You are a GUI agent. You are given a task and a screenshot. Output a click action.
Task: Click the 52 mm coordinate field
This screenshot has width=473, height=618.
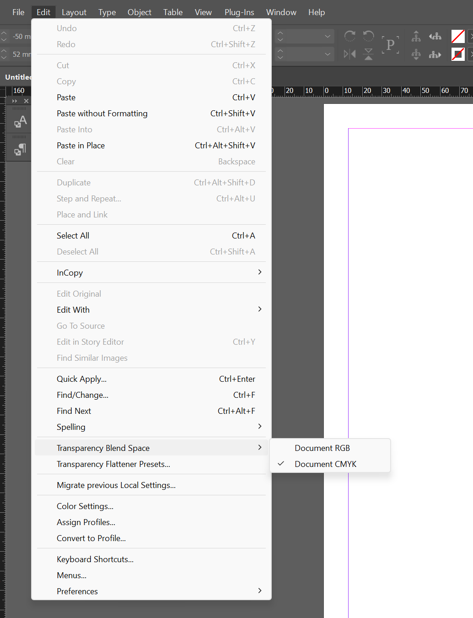coord(21,54)
